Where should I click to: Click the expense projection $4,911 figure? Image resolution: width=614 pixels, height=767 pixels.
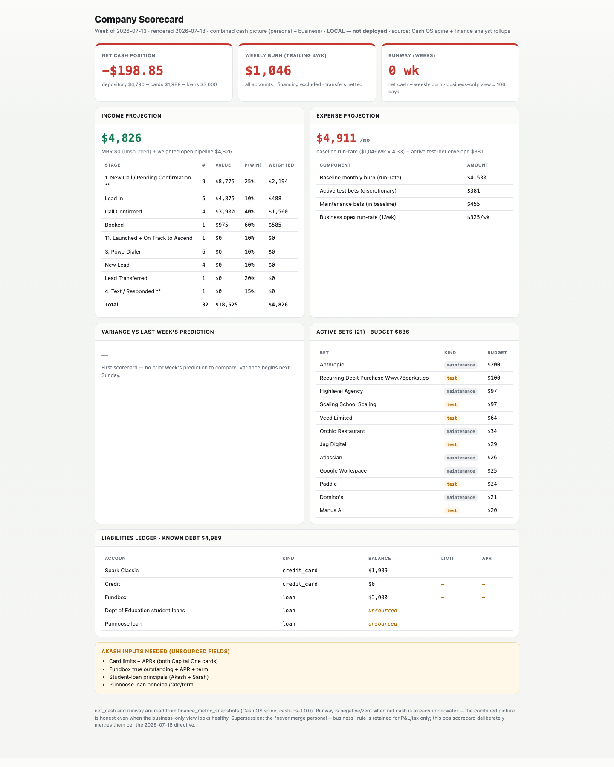tap(336, 138)
